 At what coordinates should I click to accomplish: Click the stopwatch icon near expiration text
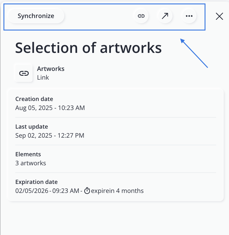tap(87, 191)
